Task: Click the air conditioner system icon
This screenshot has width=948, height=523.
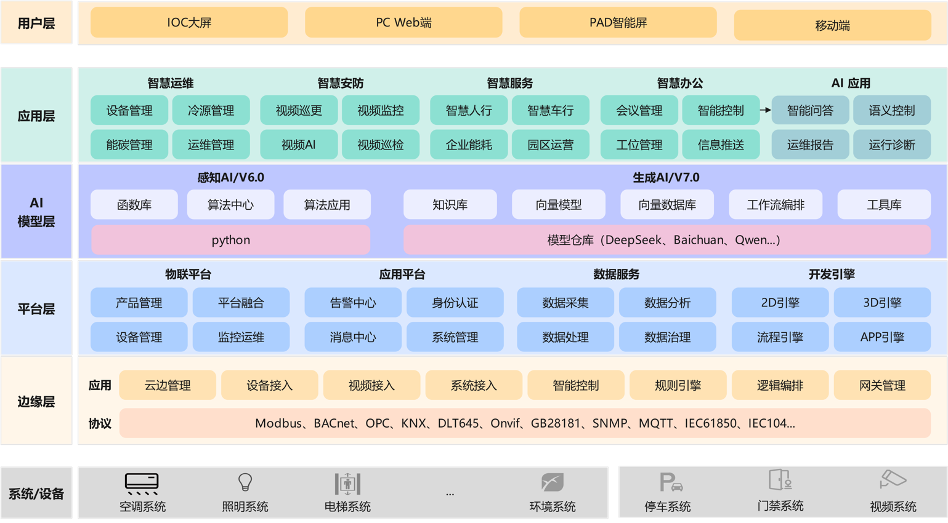Action: tap(142, 484)
